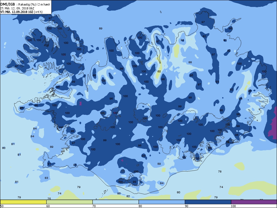
Task: Click the humidity value '60' on the map
Action: tap(159, 72)
